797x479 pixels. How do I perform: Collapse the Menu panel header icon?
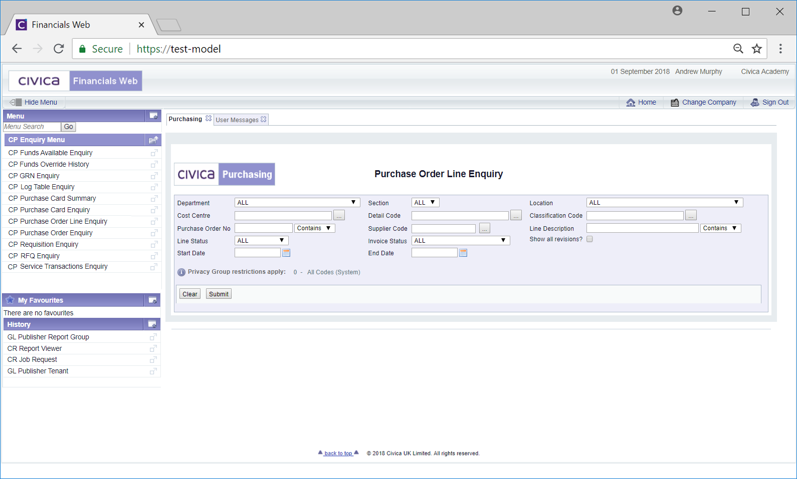click(153, 116)
